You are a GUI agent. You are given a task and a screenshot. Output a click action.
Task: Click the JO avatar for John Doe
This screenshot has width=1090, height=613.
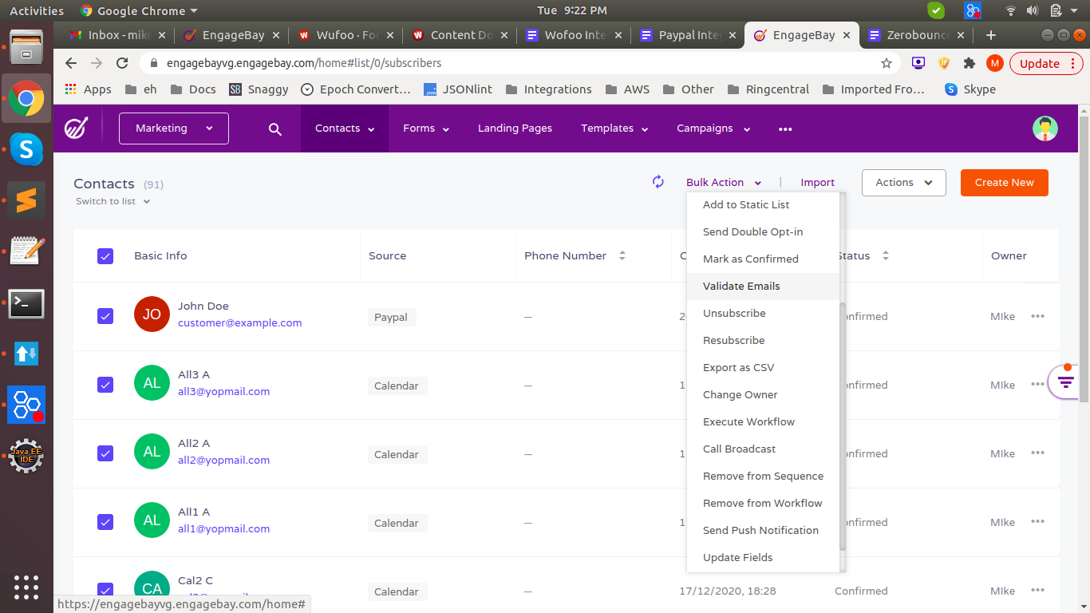pyautogui.click(x=152, y=314)
